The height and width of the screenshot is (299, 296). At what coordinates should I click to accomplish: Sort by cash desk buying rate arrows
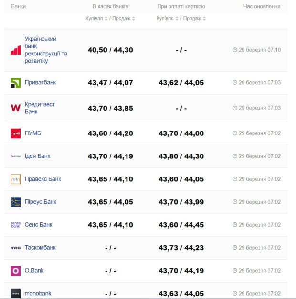[106, 19]
